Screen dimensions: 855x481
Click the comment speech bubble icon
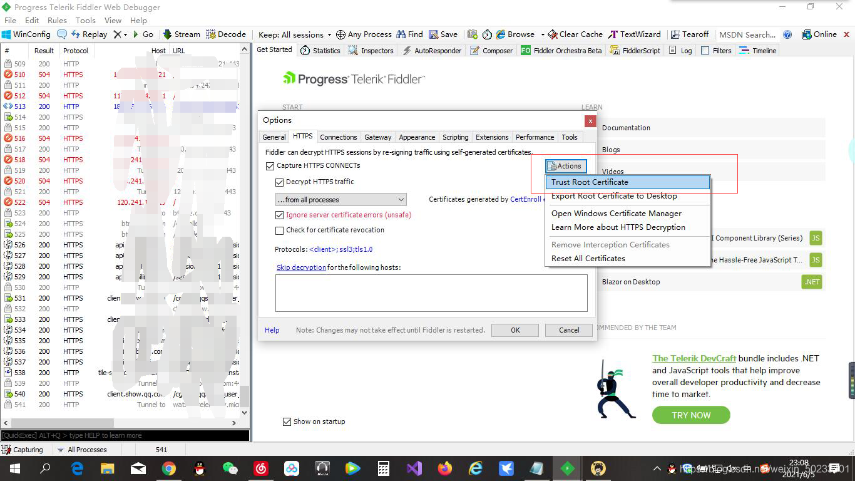[61, 34]
